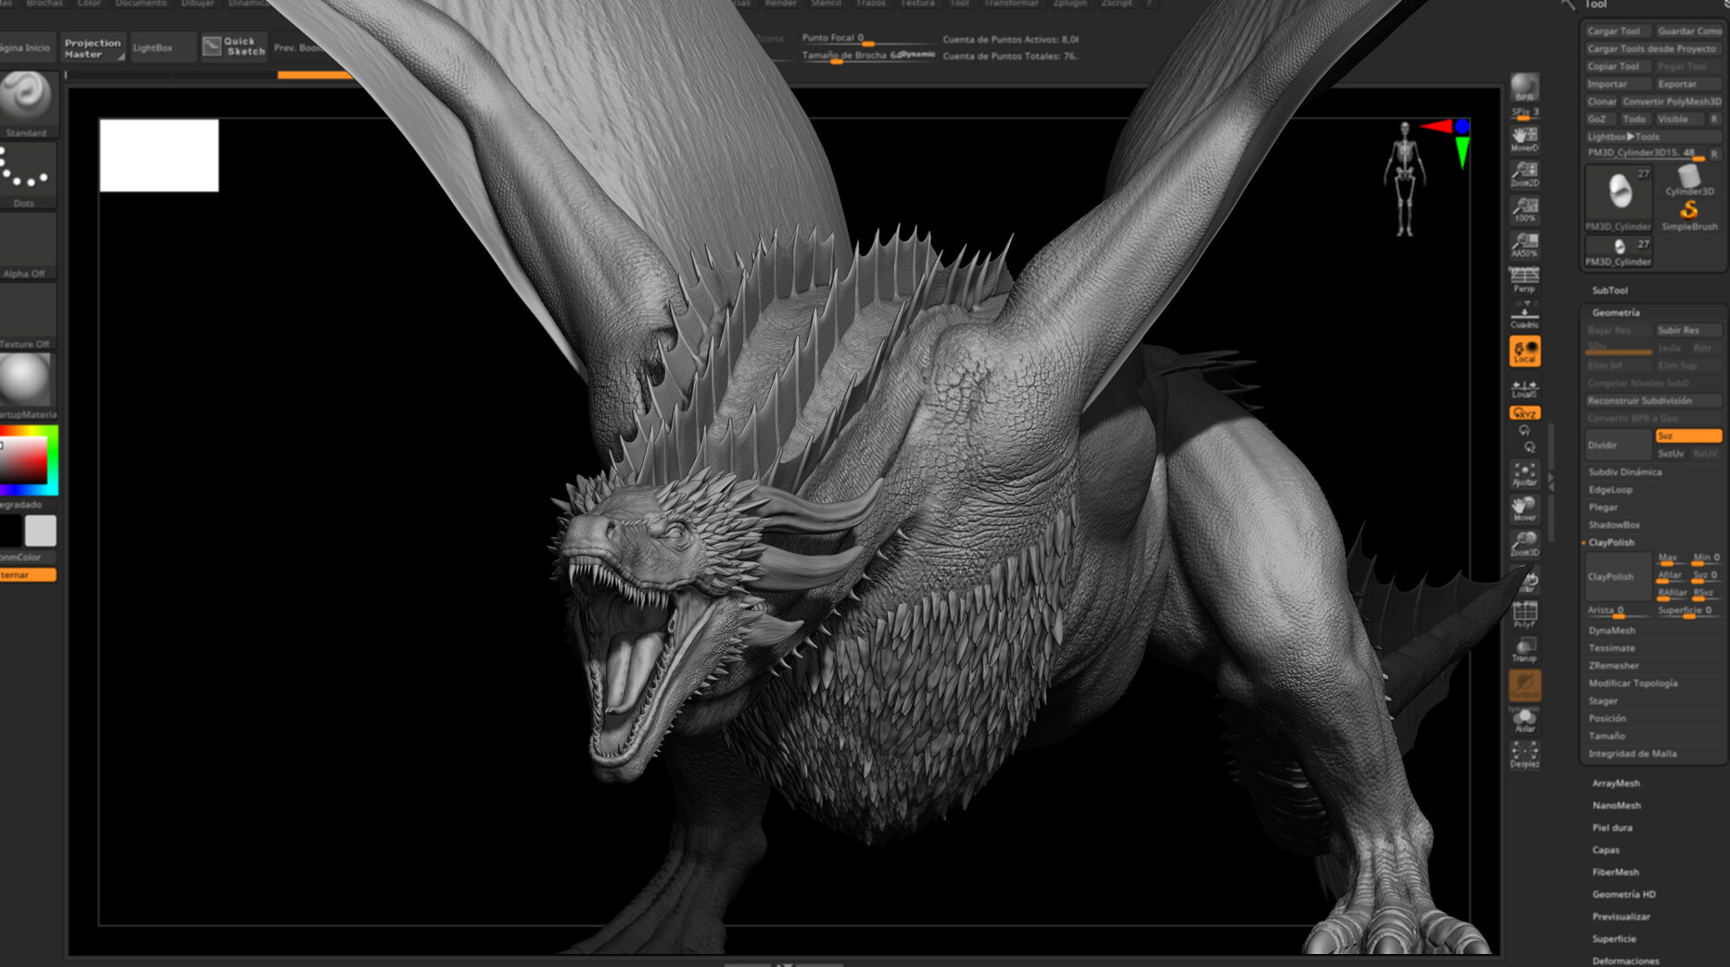1730x967 pixels.
Task: Collapse the Geometría panel
Action: [1615, 312]
